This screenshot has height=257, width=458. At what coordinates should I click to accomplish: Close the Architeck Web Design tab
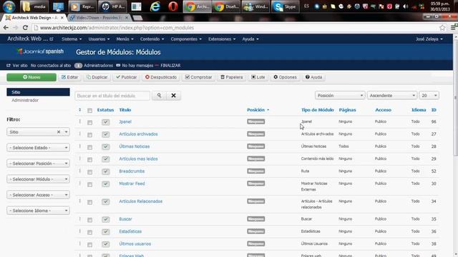62,18
